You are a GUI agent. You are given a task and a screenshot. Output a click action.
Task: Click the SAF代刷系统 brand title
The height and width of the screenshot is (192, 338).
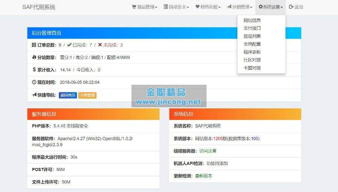39,7
